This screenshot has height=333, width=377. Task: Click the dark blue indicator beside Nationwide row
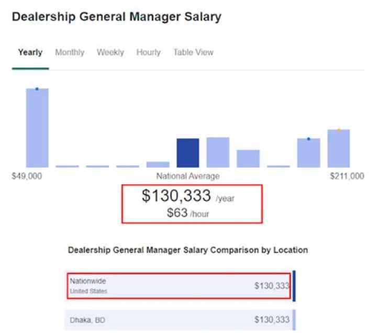(x=294, y=286)
